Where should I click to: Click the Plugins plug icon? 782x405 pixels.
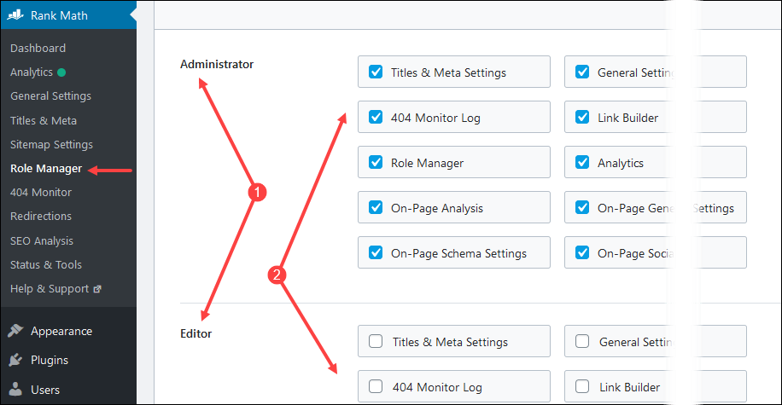pyautogui.click(x=15, y=361)
